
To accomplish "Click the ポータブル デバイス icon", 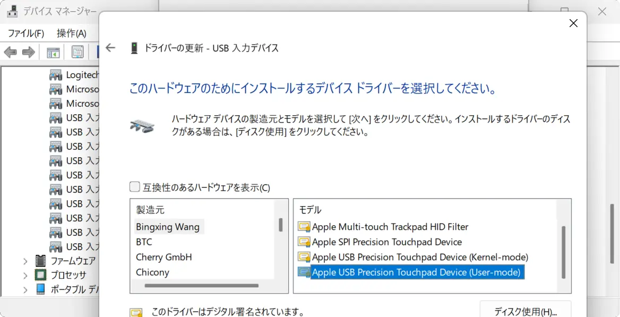I will [x=40, y=289].
